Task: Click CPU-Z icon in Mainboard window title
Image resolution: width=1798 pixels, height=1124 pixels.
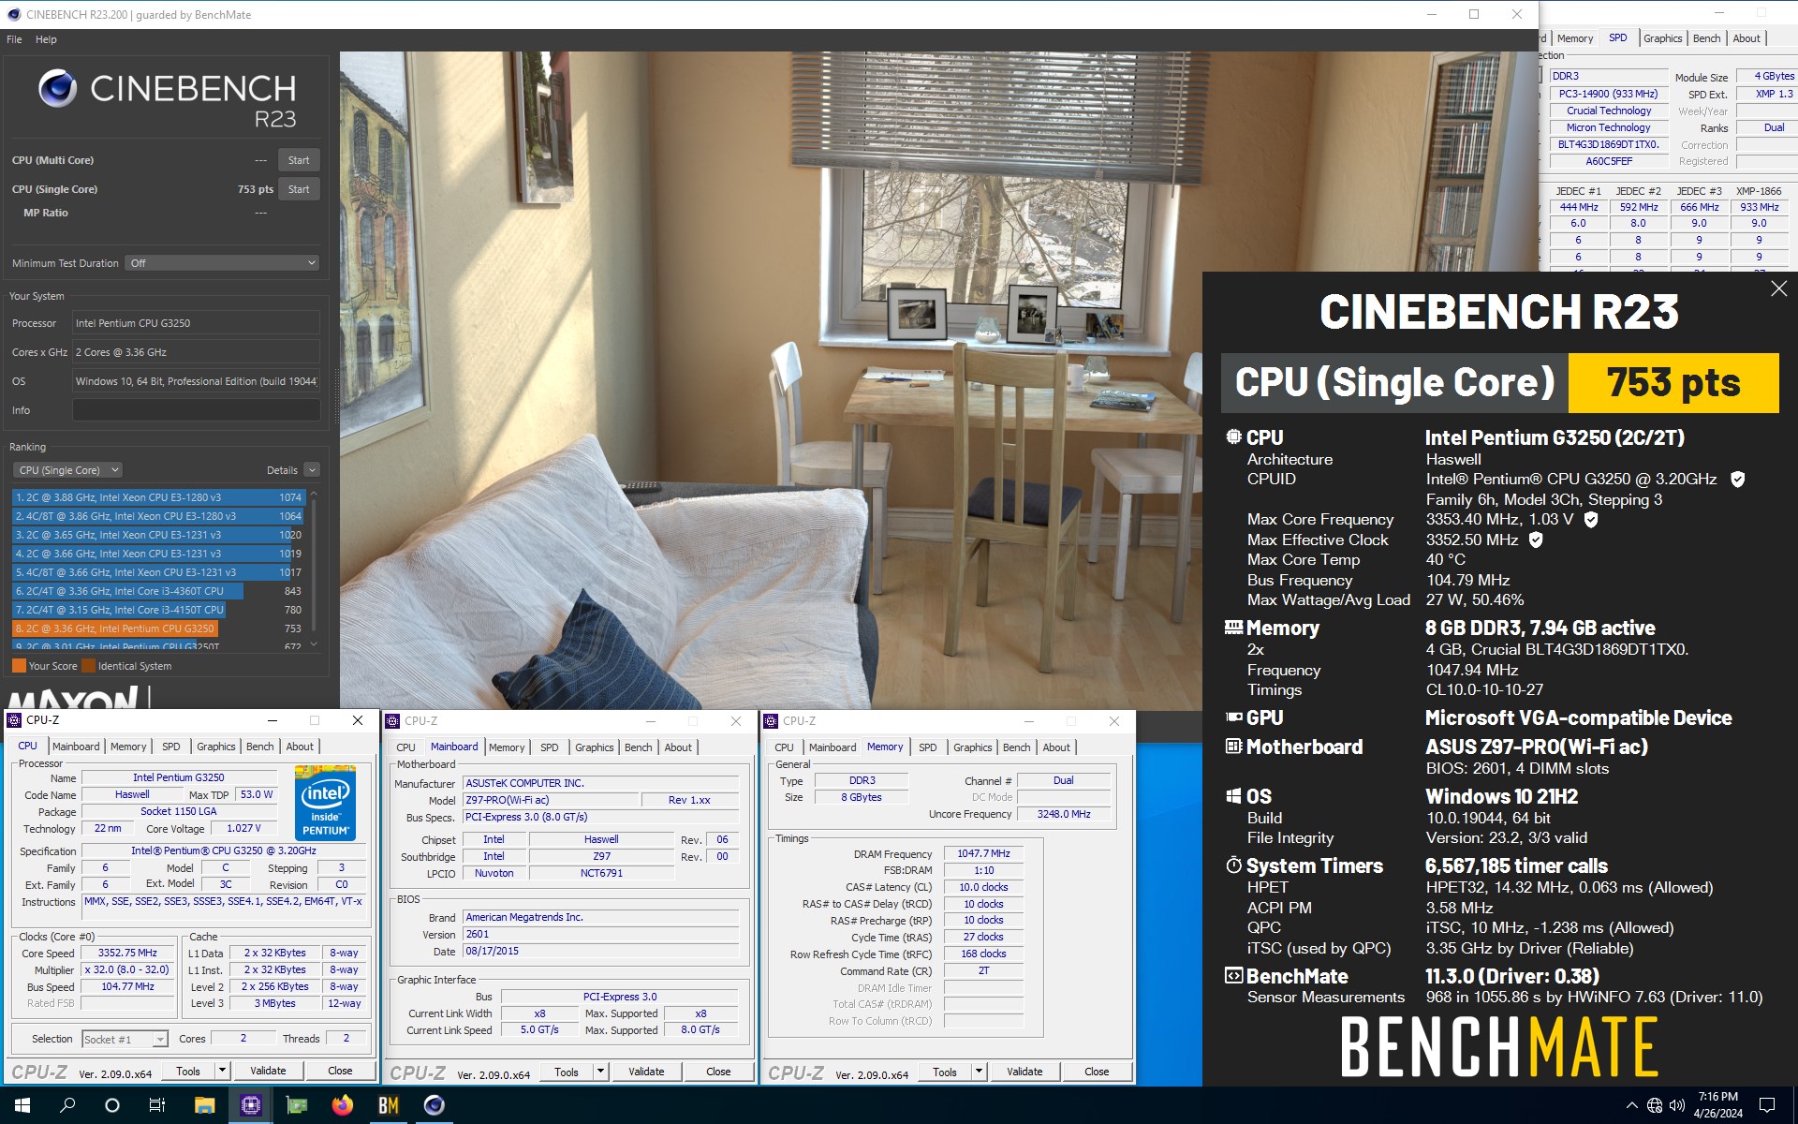Action: pyautogui.click(x=392, y=721)
